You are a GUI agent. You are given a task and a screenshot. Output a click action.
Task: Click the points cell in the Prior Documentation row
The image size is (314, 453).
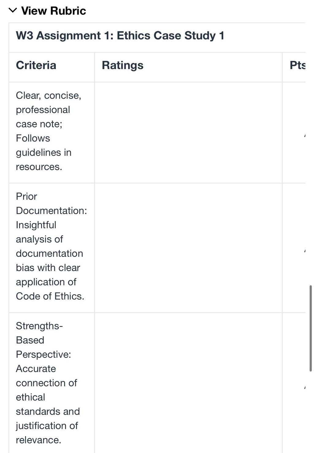(294, 248)
